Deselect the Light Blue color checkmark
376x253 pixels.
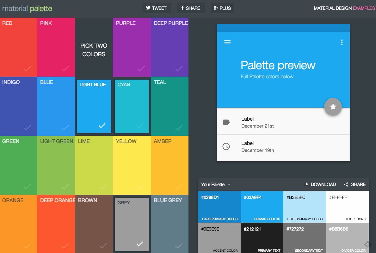(102, 125)
